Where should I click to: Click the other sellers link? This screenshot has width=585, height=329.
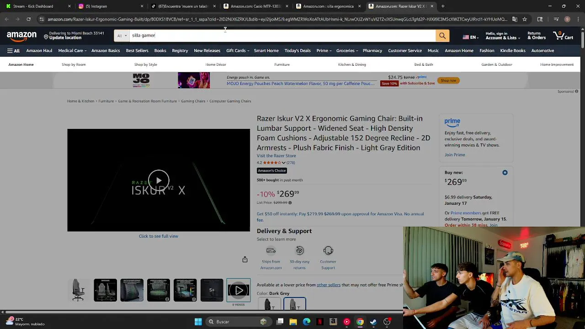pos(329,285)
